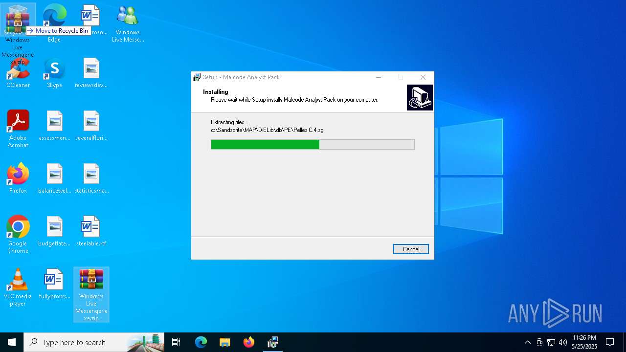626x352 pixels.
Task: Click the Installing heading in Setup
Action: 216,92
